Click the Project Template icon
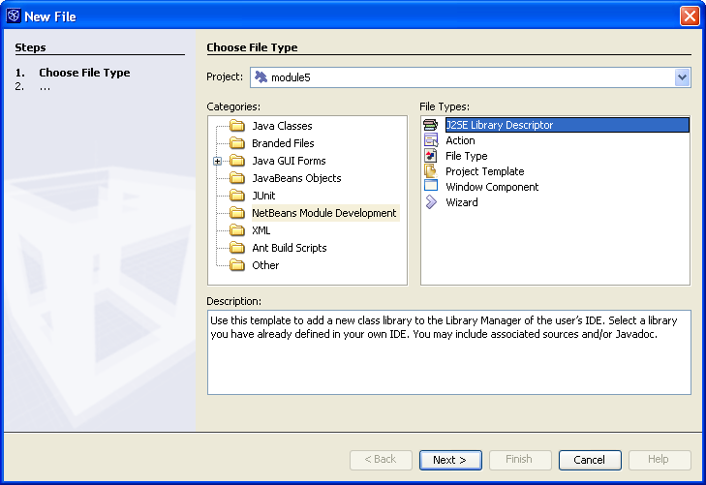The height and width of the screenshot is (485, 706). [430, 171]
